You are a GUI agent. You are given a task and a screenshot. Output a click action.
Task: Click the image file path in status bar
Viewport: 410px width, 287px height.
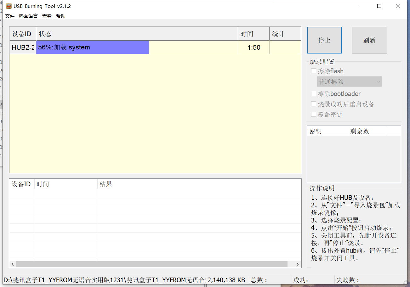(x=105, y=280)
